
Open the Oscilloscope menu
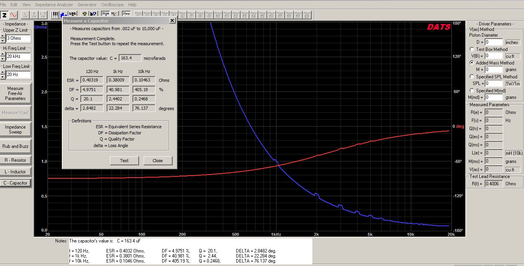(112, 5)
